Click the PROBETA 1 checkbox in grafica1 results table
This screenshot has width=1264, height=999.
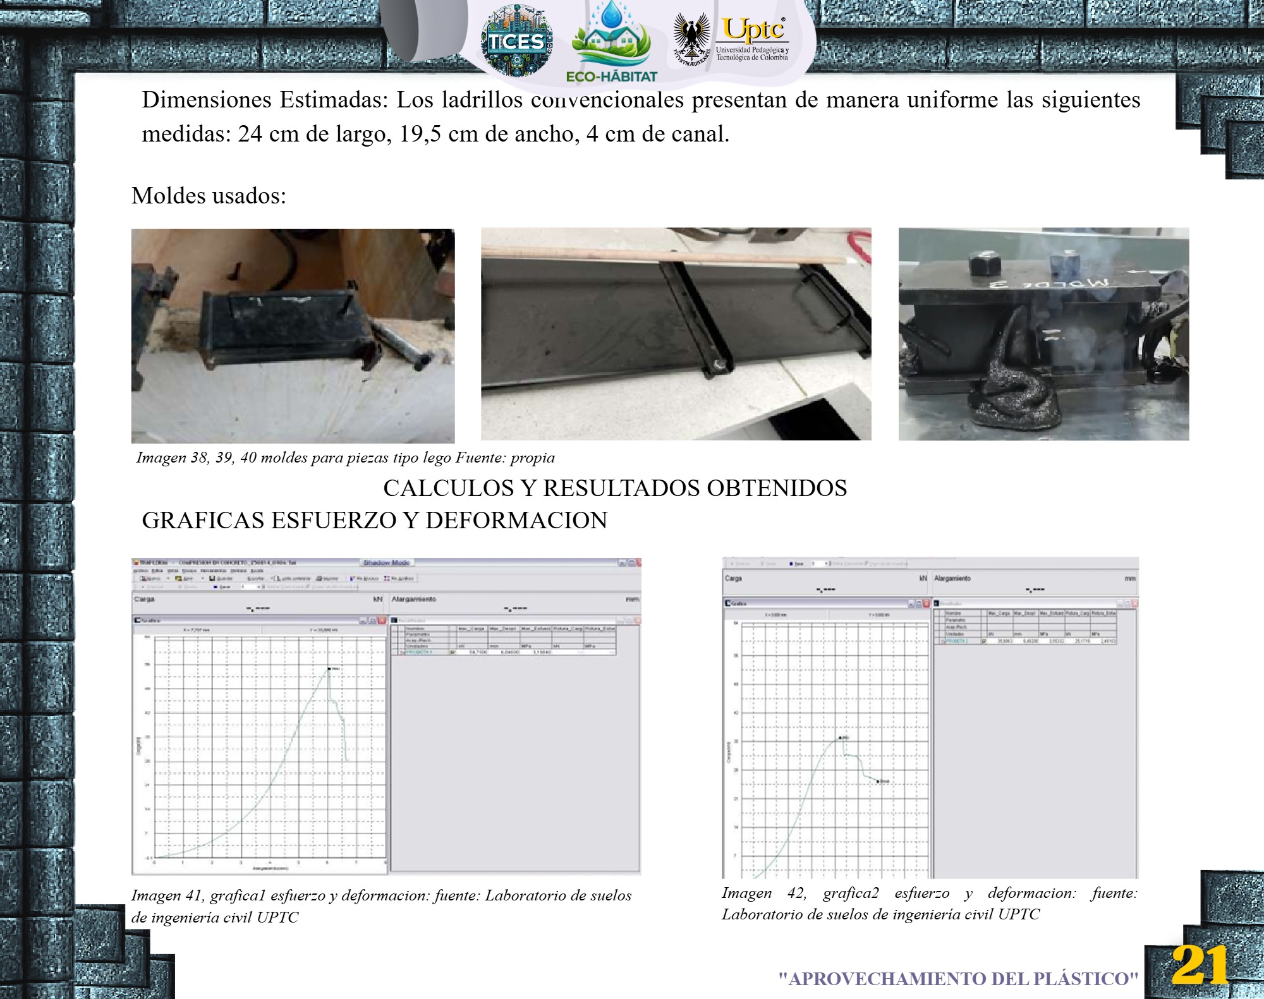(453, 652)
